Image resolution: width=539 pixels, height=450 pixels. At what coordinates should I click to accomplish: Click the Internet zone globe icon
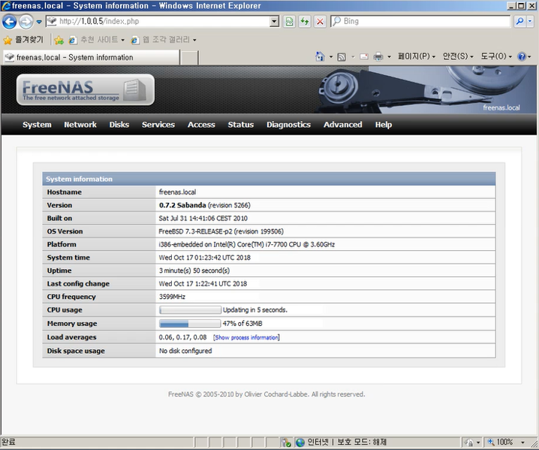[x=300, y=442]
